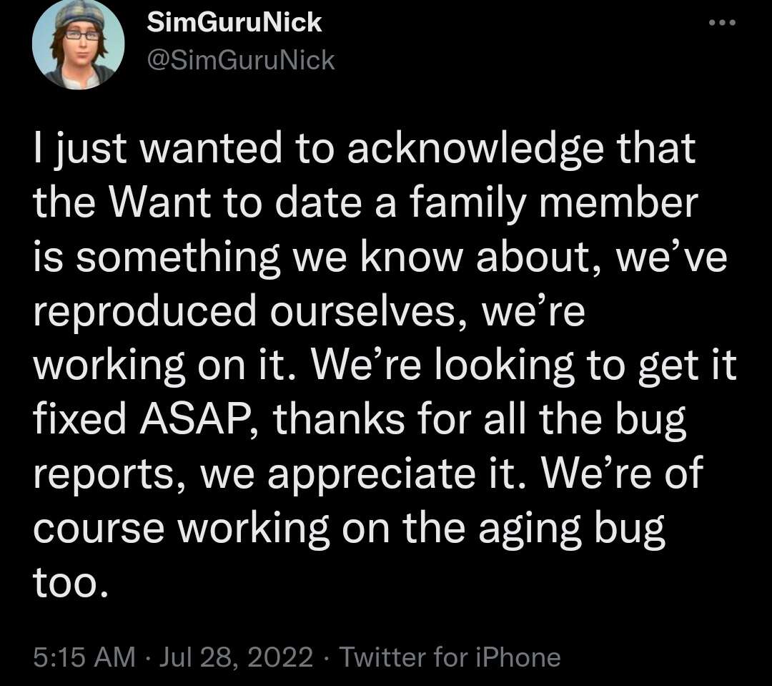Click the line 'I just wanted to acknowledge that'
The image size is (772, 686).
click(365, 150)
